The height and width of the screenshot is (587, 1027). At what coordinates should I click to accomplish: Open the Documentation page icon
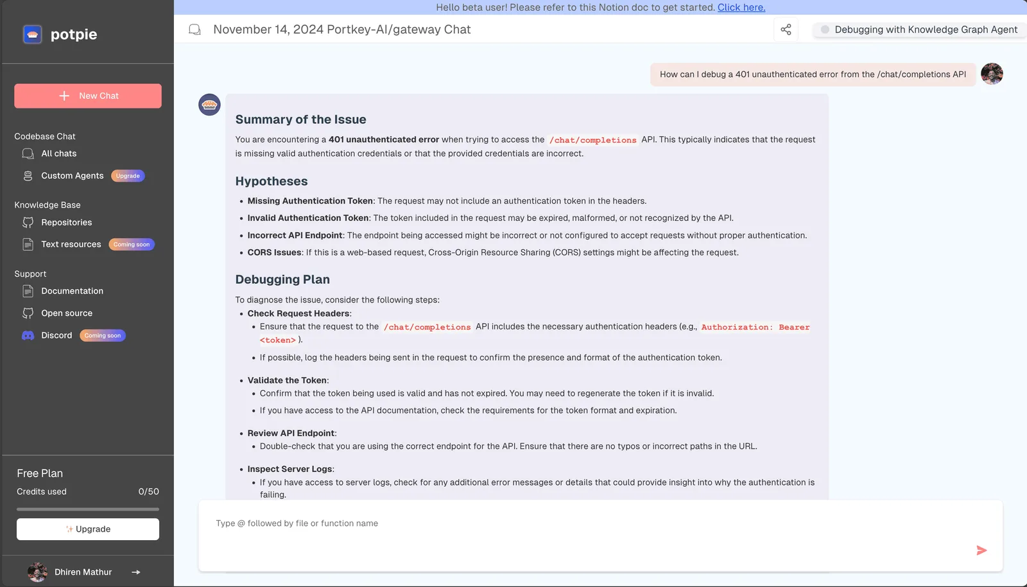tap(28, 291)
